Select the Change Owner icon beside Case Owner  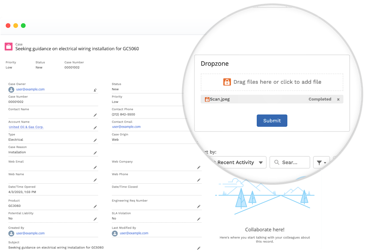[x=95, y=89]
